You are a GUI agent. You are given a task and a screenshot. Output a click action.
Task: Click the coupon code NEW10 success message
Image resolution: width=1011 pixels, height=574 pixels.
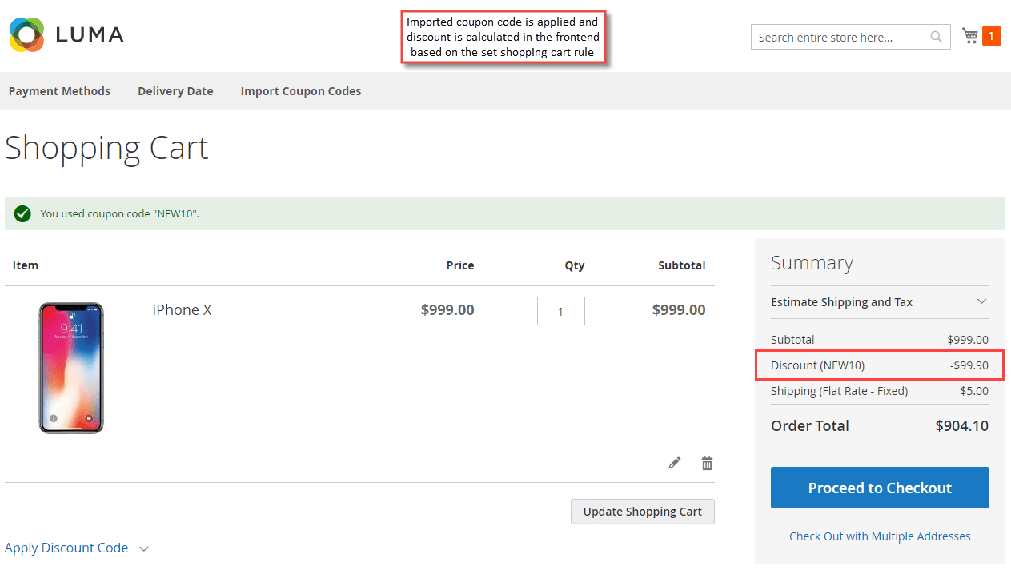[119, 213]
